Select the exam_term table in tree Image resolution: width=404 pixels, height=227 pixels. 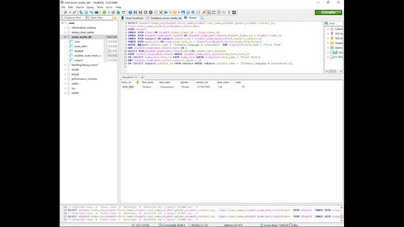pyautogui.click(x=81, y=46)
